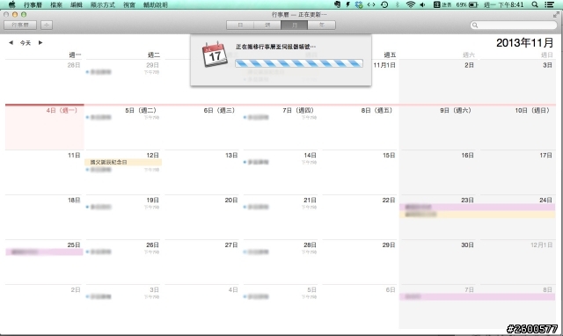
Task: Select the pink event on 25日
Action: [45, 252]
